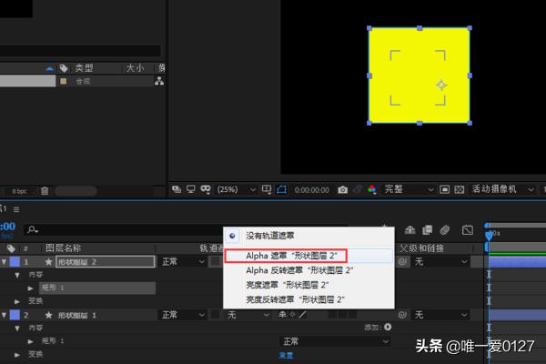The height and width of the screenshot is (364, 546).
Task: Open the 正常 blend mode dropdown for layer 1
Action: (x=183, y=261)
